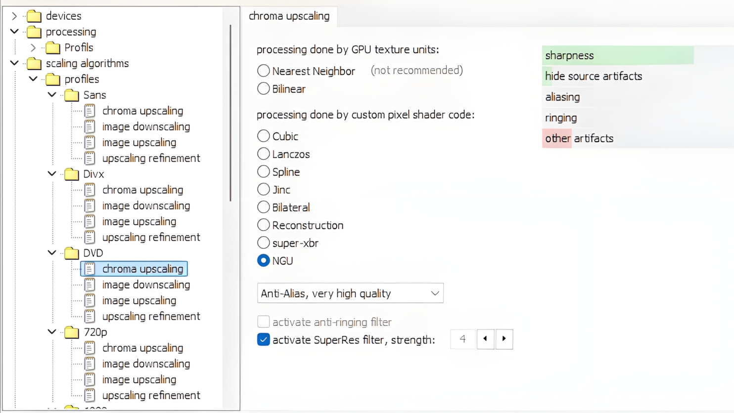The height and width of the screenshot is (413, 734).
Task: Click the scaling algorithms folder icon
Action: pos(34,64)
